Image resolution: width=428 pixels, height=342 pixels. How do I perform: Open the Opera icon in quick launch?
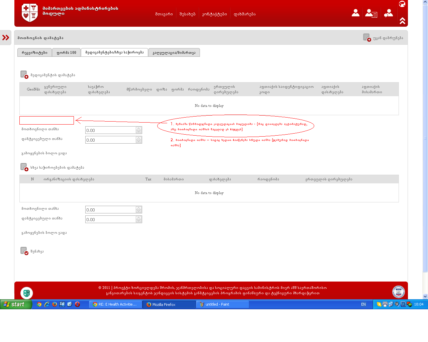pyautogui.click(x=77, y=304)
